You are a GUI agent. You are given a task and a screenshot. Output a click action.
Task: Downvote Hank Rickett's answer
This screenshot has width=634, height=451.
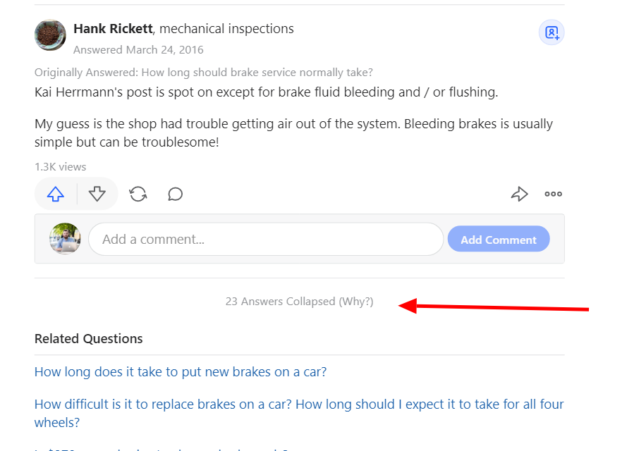[97, 194]
